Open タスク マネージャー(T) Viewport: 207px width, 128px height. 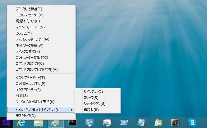[41, 78]
